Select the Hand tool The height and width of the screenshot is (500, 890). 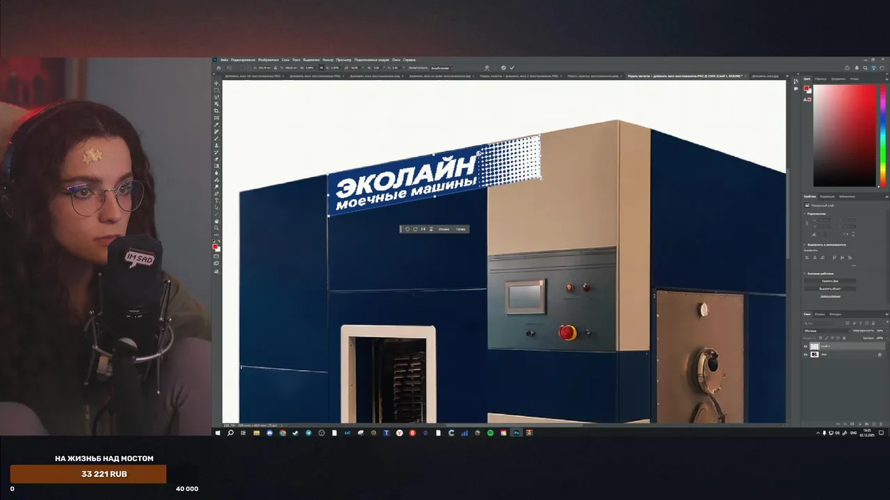coord(216,222)
